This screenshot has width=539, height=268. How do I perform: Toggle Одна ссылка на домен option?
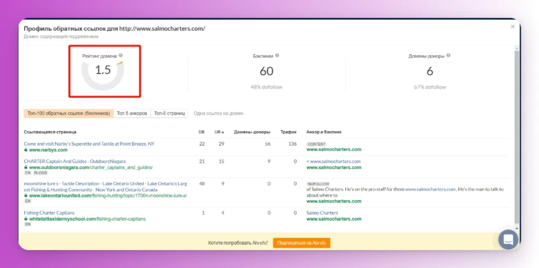point(218,113)
